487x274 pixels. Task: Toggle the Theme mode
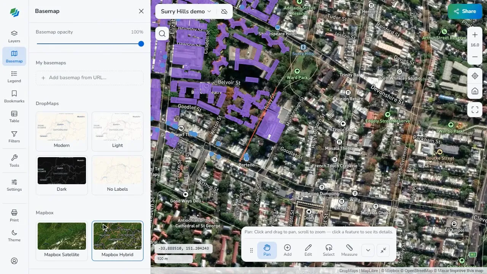[x=14, y=236]
